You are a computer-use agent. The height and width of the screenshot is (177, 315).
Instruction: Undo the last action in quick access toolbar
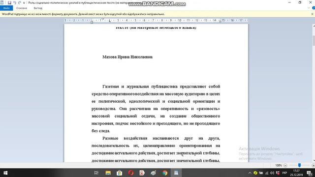pos(14,3)
